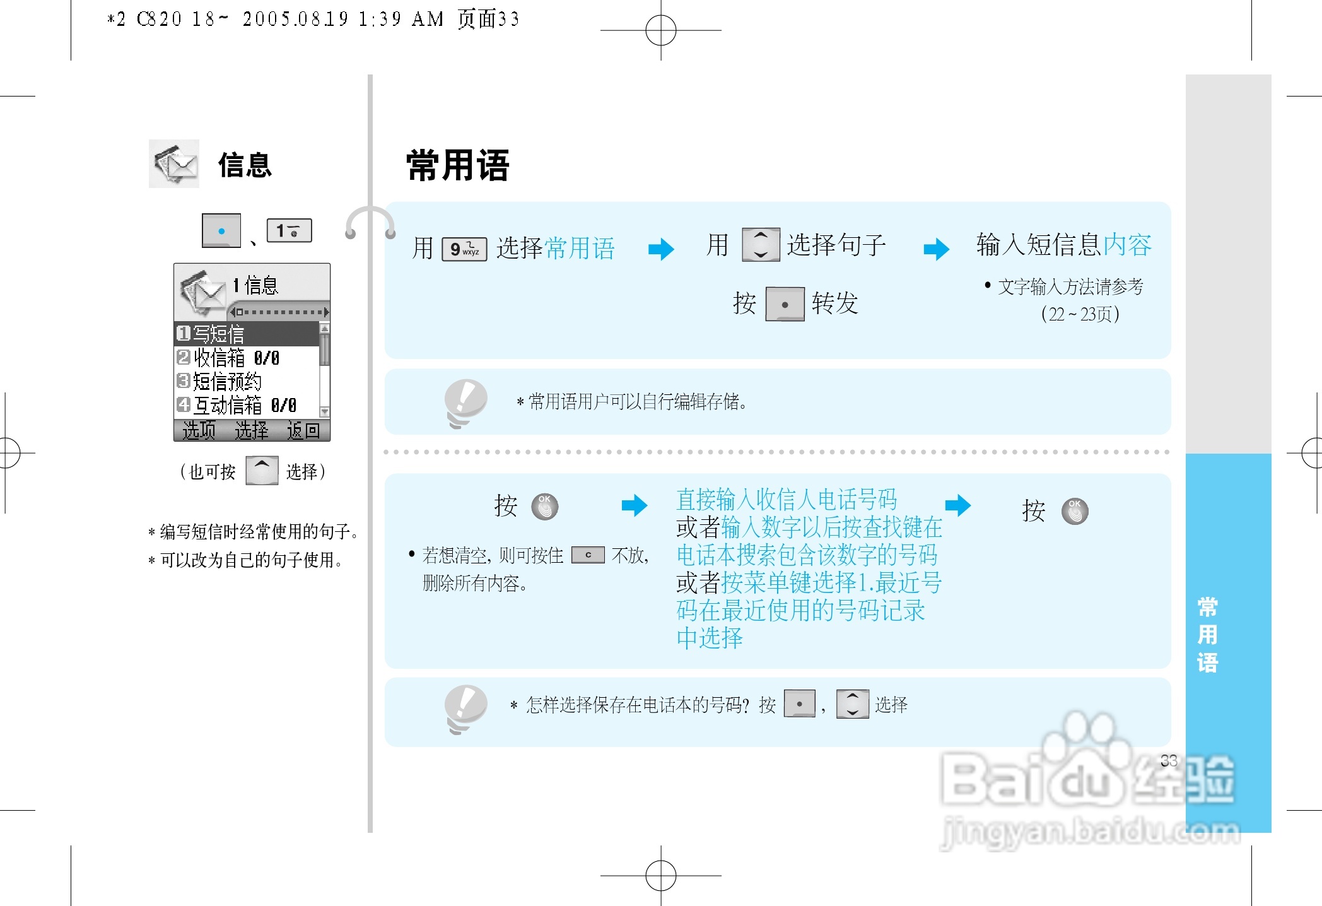Click the C clear key icon
The height and width of the screenshot is (906, 1322).
point(588,555)
